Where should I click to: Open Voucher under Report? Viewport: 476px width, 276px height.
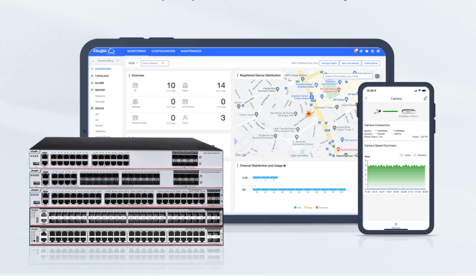tap(100, 102)
